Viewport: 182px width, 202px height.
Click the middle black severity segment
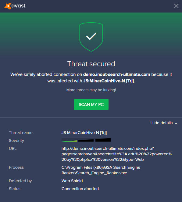[86, 140]
